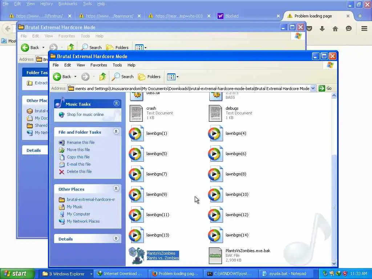This screenshot has height=279, width=372.
Task: Click Rename this file
Action: (x=81, y=142)
